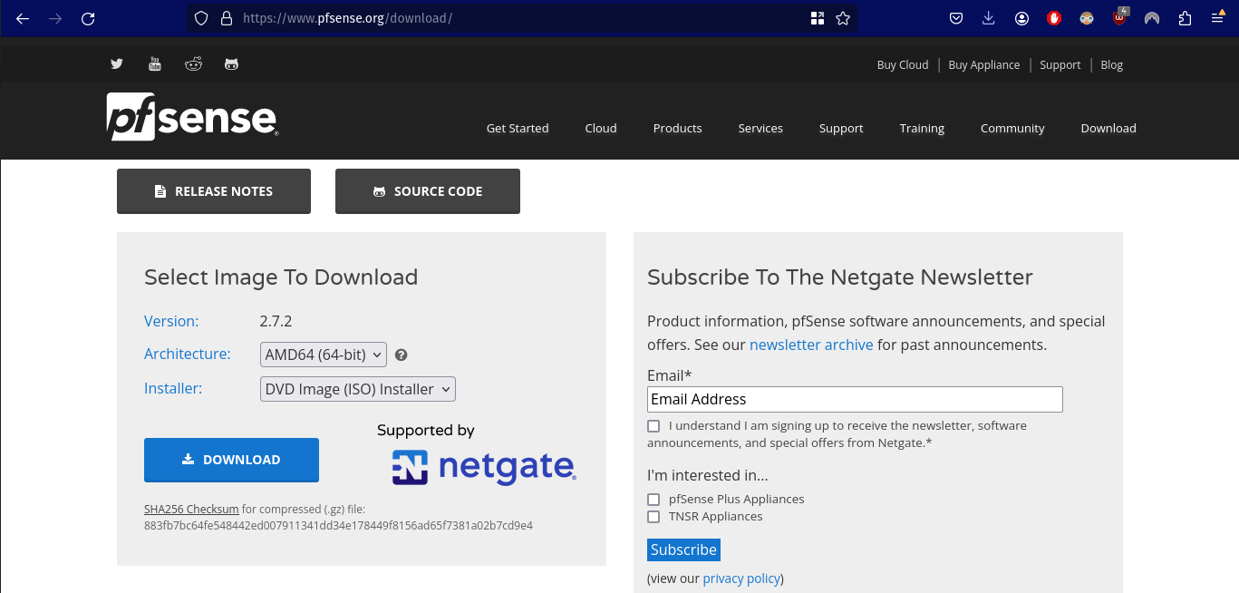Click the red stop-hand extension icon

click(1054, 18)
